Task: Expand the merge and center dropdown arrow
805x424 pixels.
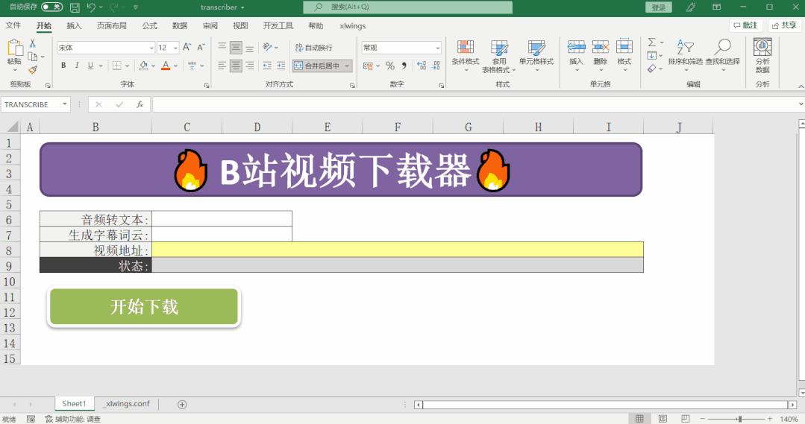Action: [348, 66]
